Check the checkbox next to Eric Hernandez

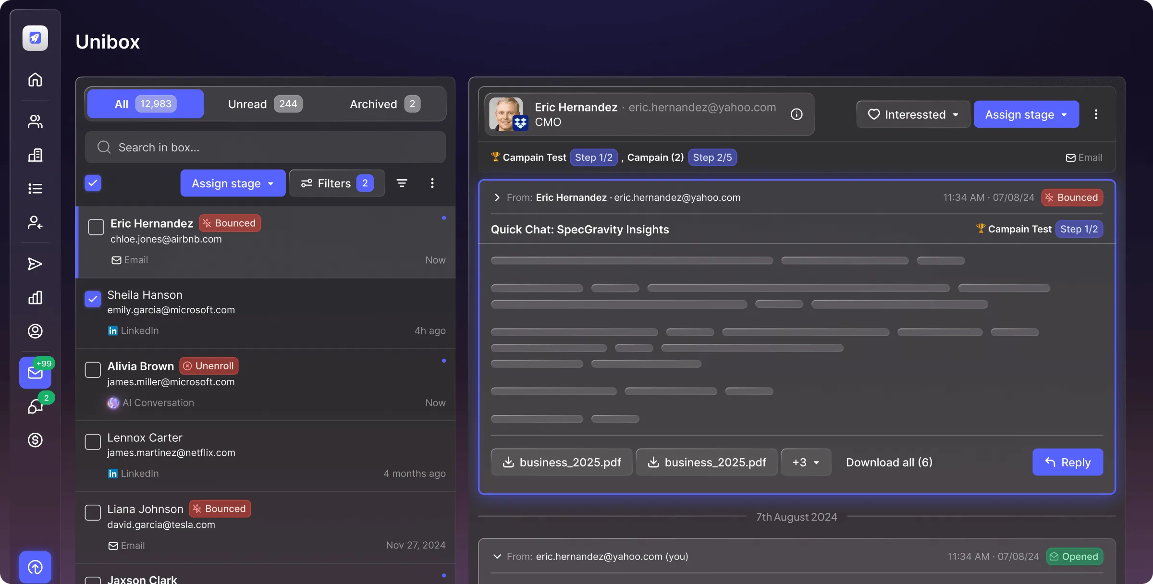tap(96, 227)
